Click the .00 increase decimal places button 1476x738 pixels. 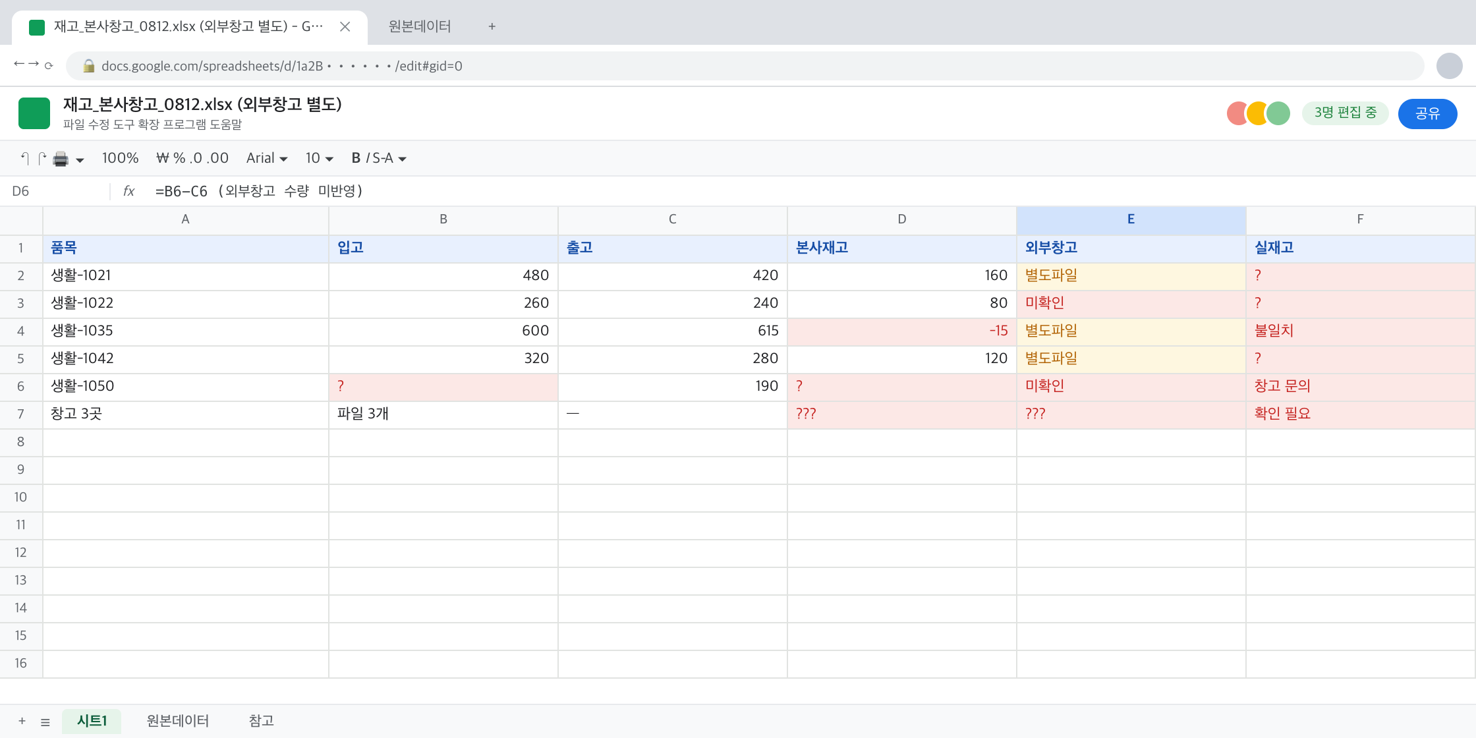tap(217, 158)
